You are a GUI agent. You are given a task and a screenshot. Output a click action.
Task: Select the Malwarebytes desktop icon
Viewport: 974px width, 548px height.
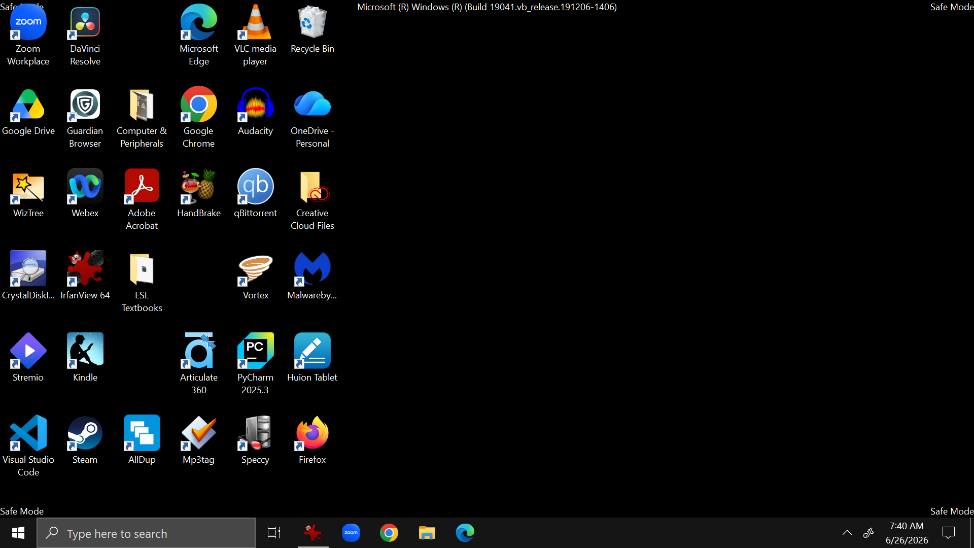coord(312,276)
